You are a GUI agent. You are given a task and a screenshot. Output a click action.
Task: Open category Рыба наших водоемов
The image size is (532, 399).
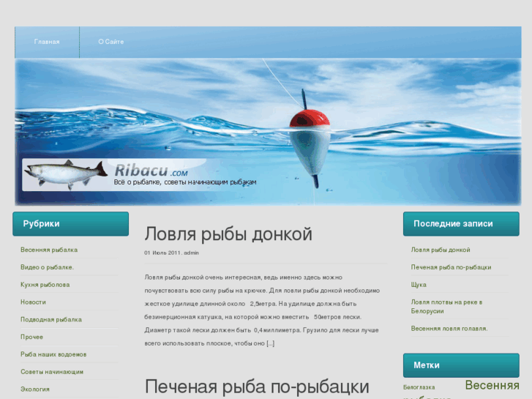tap(53, 354)
